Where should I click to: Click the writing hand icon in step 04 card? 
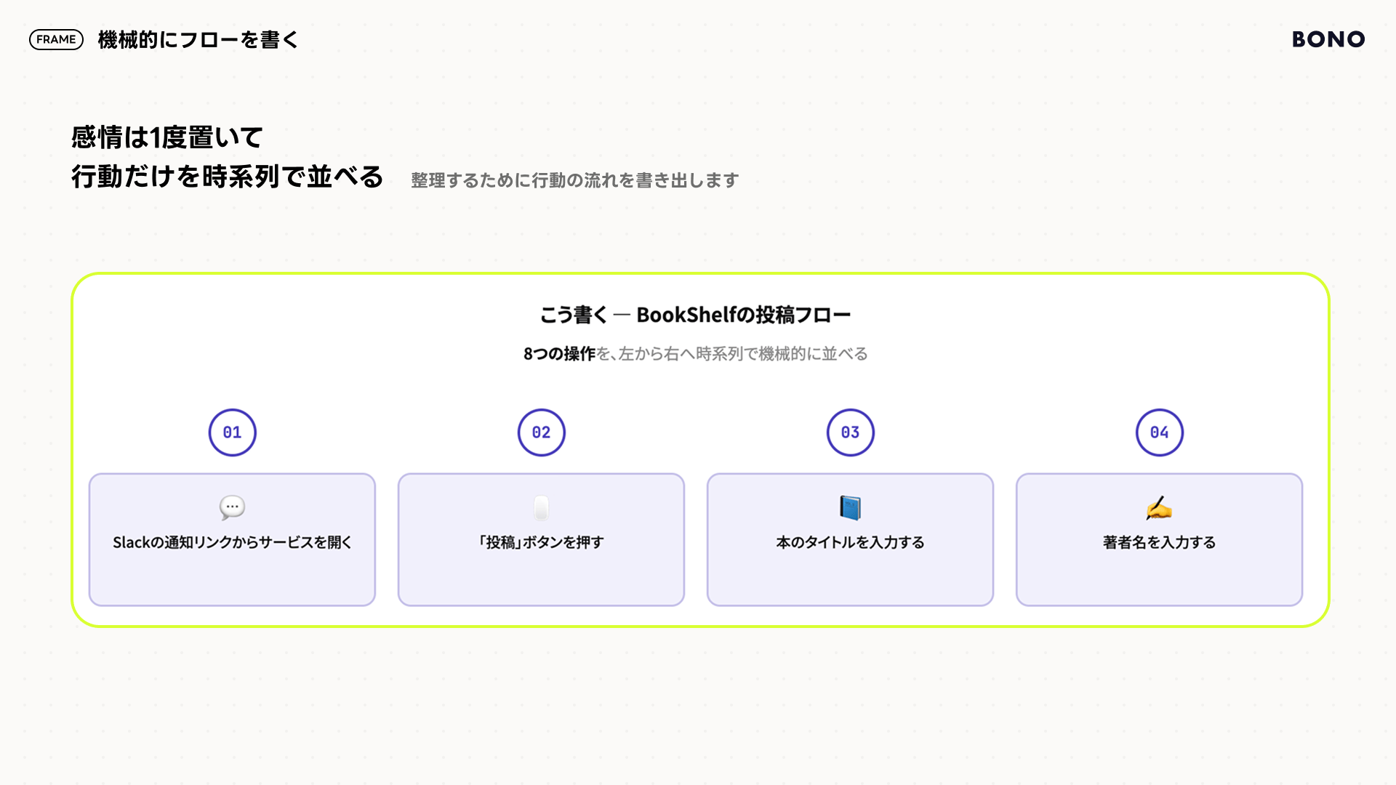(1159, 507)
